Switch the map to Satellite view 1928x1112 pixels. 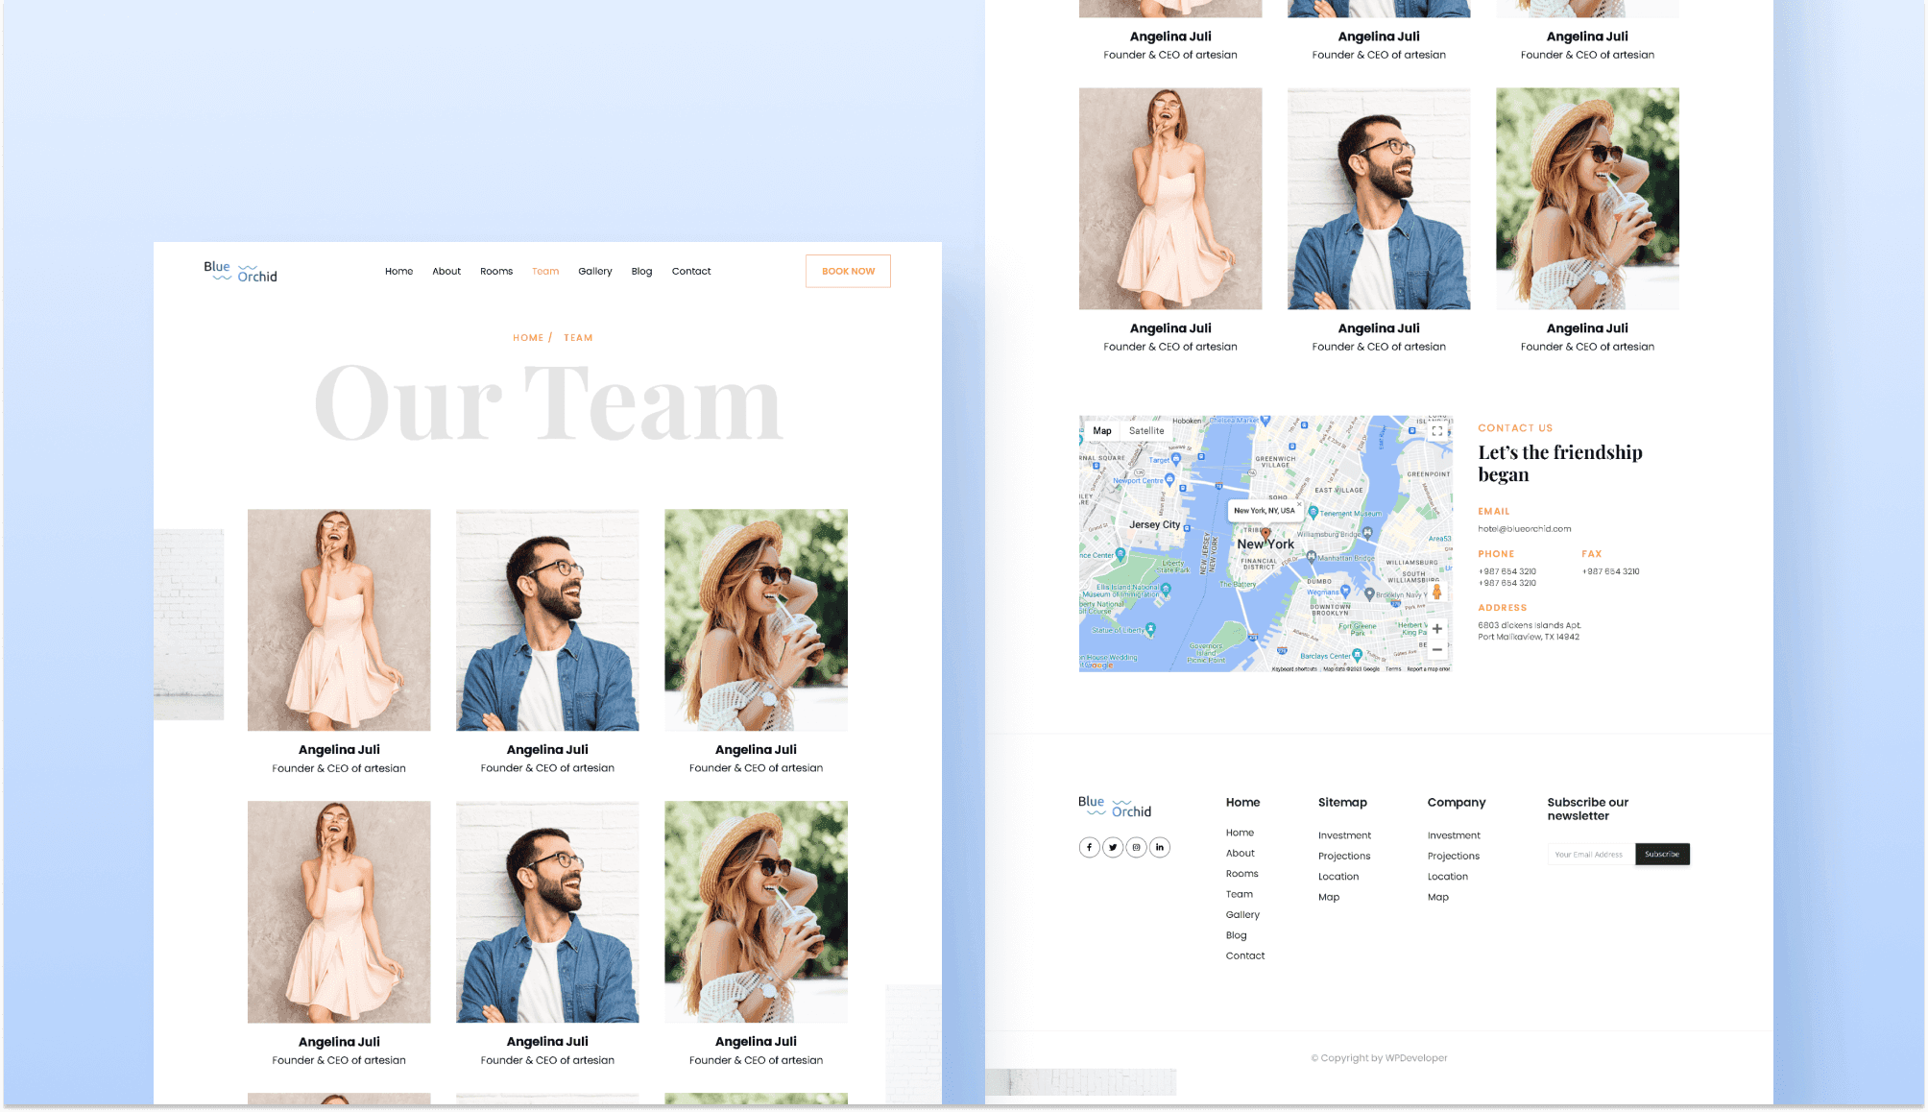(x=1146, y=430)
